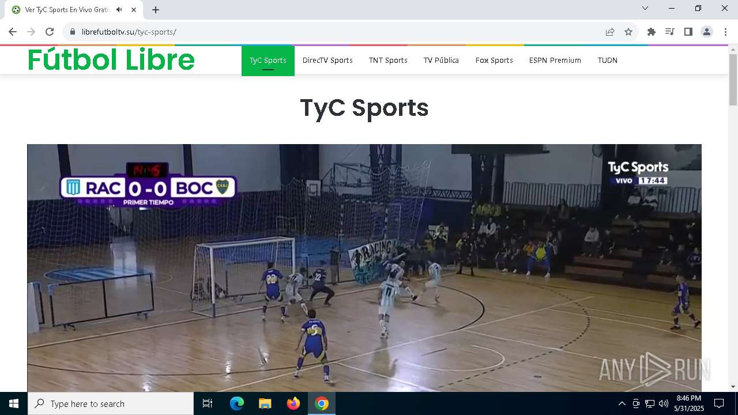Click the page vertical scrollbar thumb
This screenshot has height=415, width=738.
733,80
